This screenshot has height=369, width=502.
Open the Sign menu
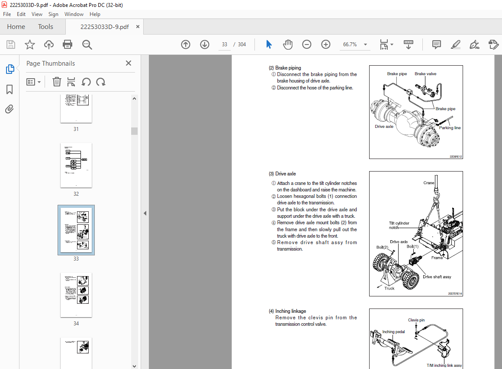click(53, 14)
